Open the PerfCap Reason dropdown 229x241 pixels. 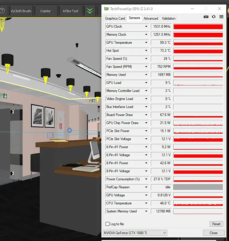146,187
